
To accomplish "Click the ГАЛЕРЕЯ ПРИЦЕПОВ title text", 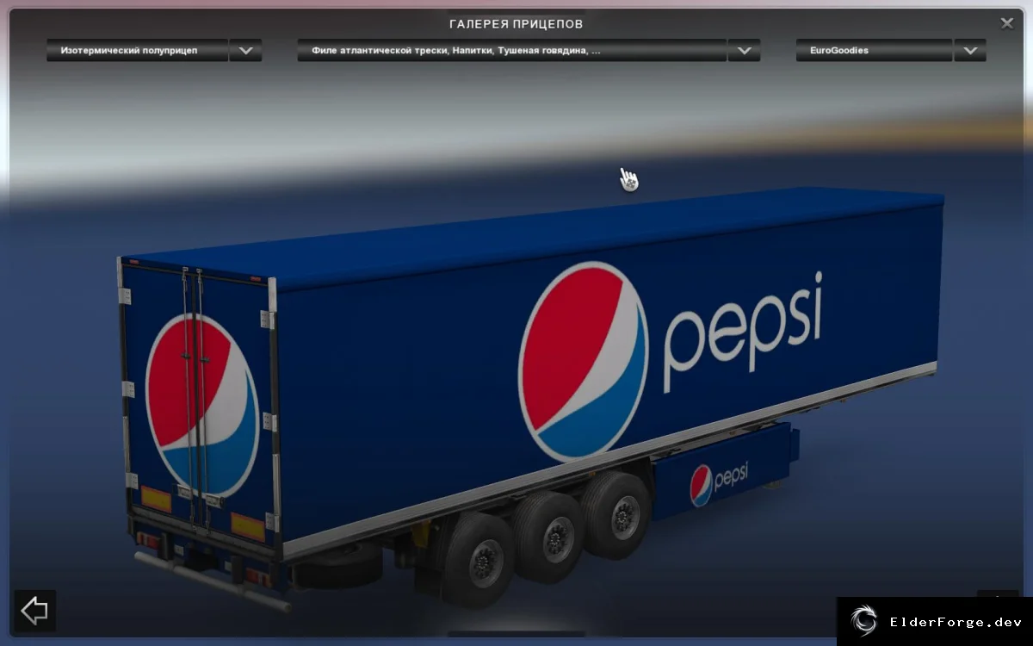I will point(516,23).
